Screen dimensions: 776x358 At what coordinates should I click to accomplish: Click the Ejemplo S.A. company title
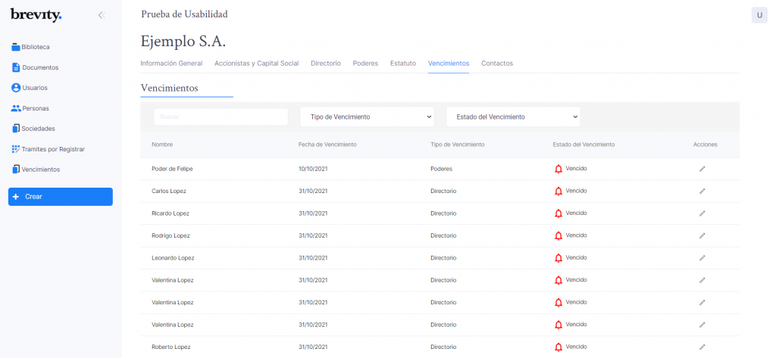[x=183, y=42]
